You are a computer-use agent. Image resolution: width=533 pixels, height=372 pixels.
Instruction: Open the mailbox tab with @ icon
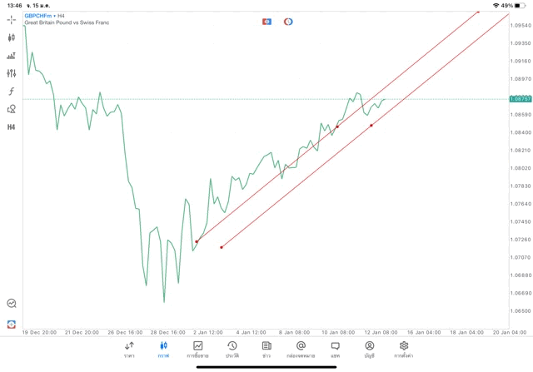point(301,350)
